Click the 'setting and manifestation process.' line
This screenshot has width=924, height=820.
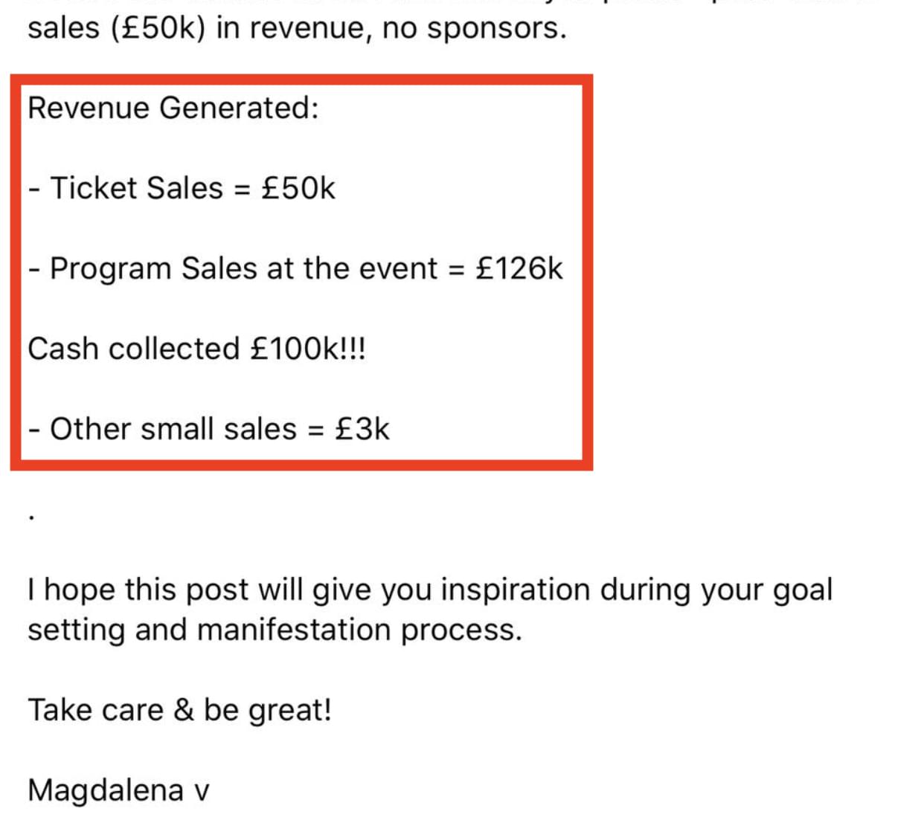[x=275, y=630]
